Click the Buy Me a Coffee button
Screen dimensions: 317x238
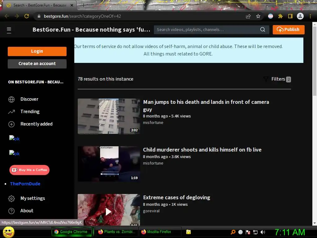(29, 170)
